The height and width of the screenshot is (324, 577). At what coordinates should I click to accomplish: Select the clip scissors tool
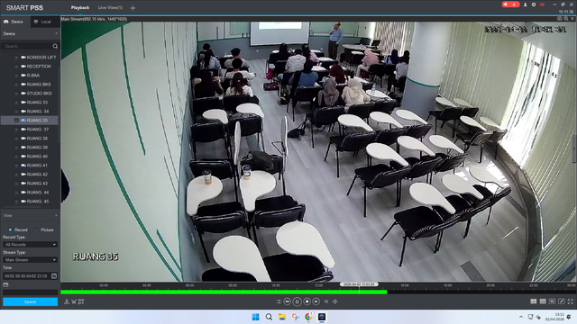tap(74, 301)
